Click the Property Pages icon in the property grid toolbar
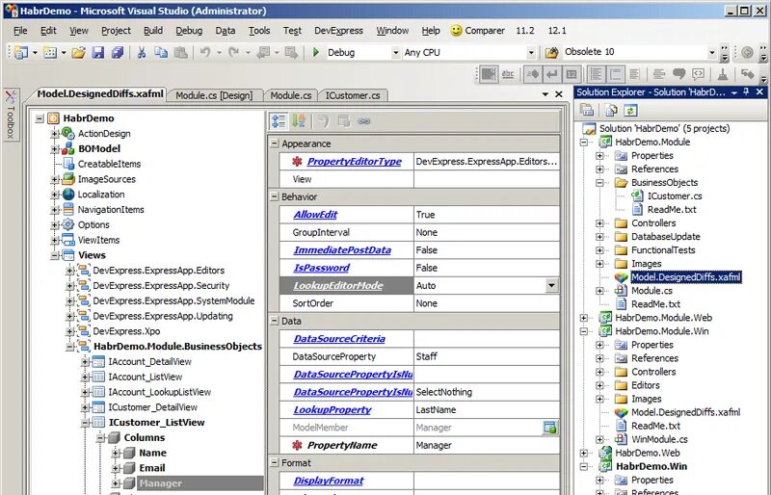Screen dimensions: 771x495 [344, 121]
